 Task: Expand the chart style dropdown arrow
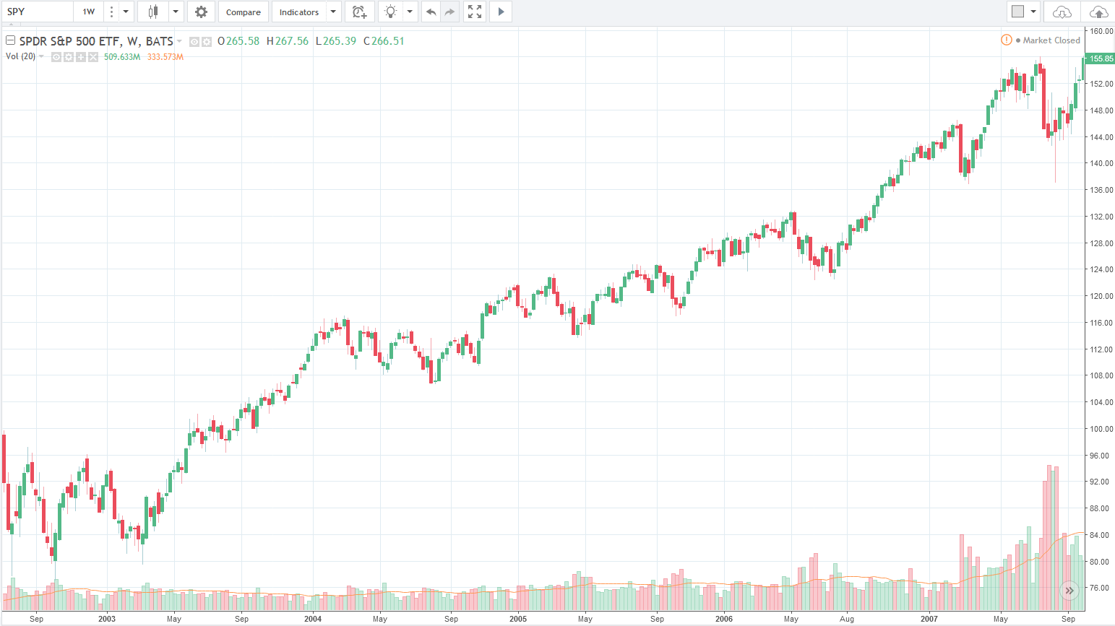[x=176, y=12]
